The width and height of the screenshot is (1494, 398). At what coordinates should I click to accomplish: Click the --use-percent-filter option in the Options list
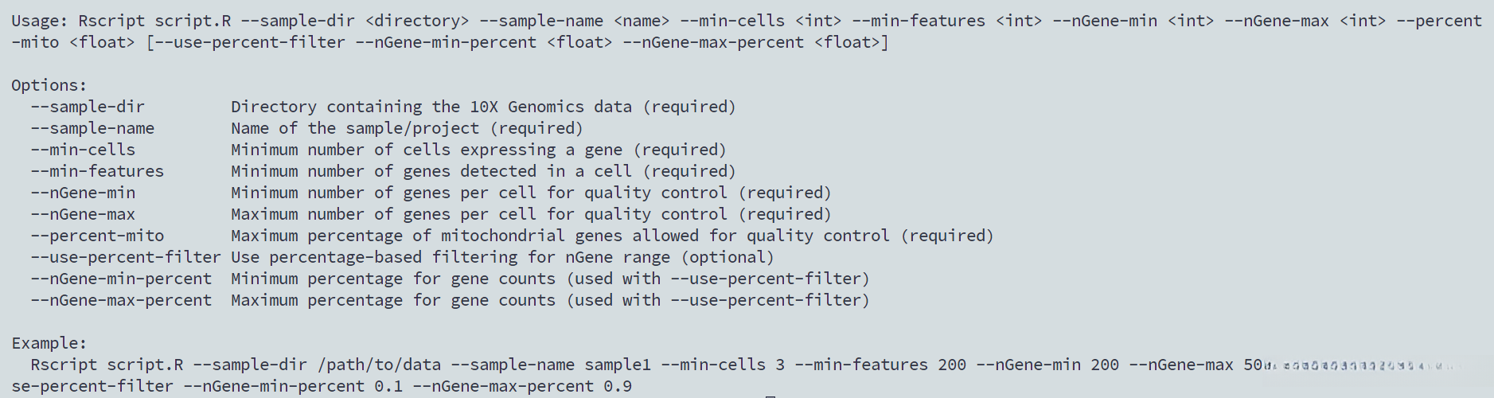(126, 257)
